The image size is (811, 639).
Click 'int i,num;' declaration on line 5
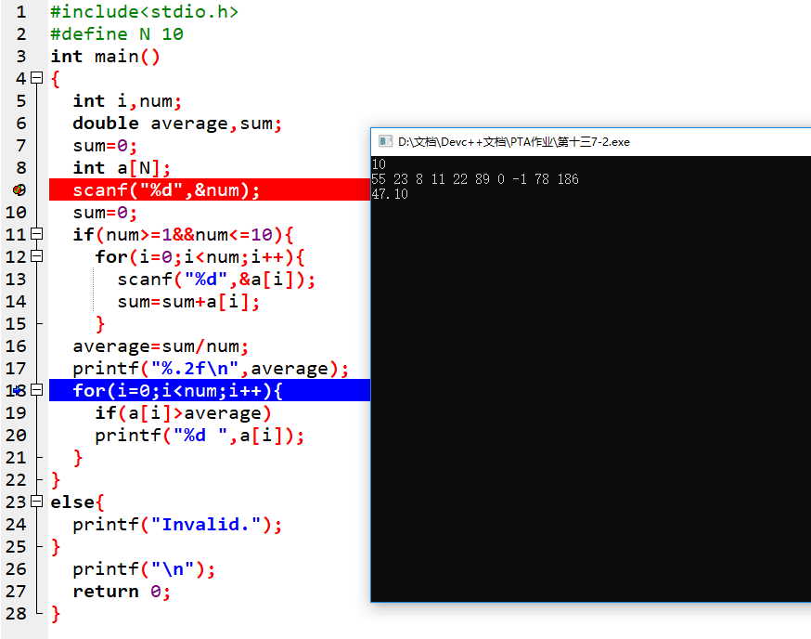[x=127, y=100]
